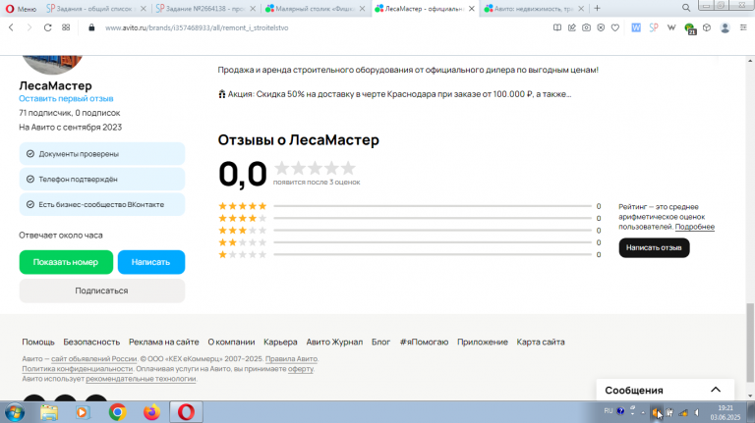
Task: Open reader mode book icon
Action: point(557,27)
